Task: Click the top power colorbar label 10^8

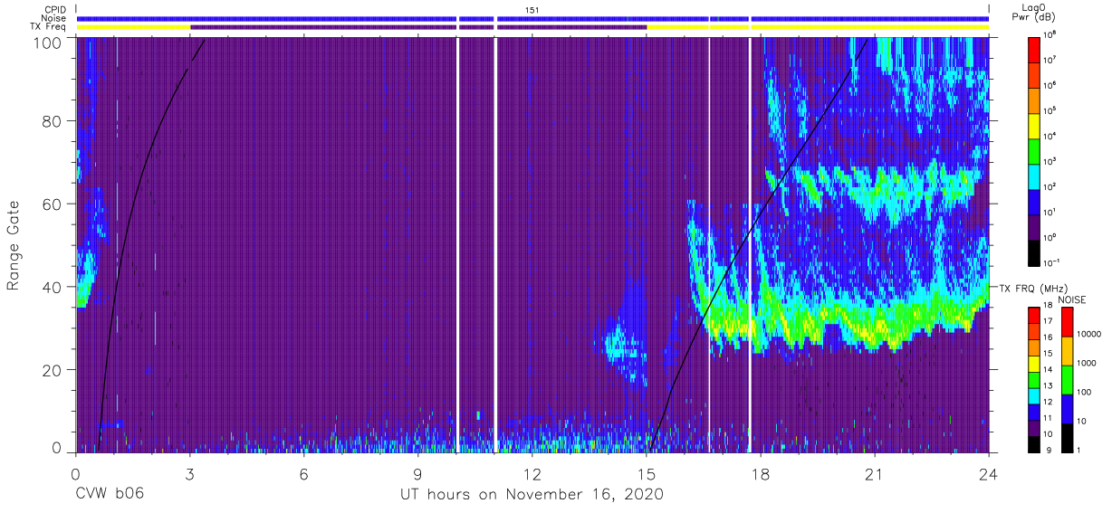Action: coord(1050,34)
